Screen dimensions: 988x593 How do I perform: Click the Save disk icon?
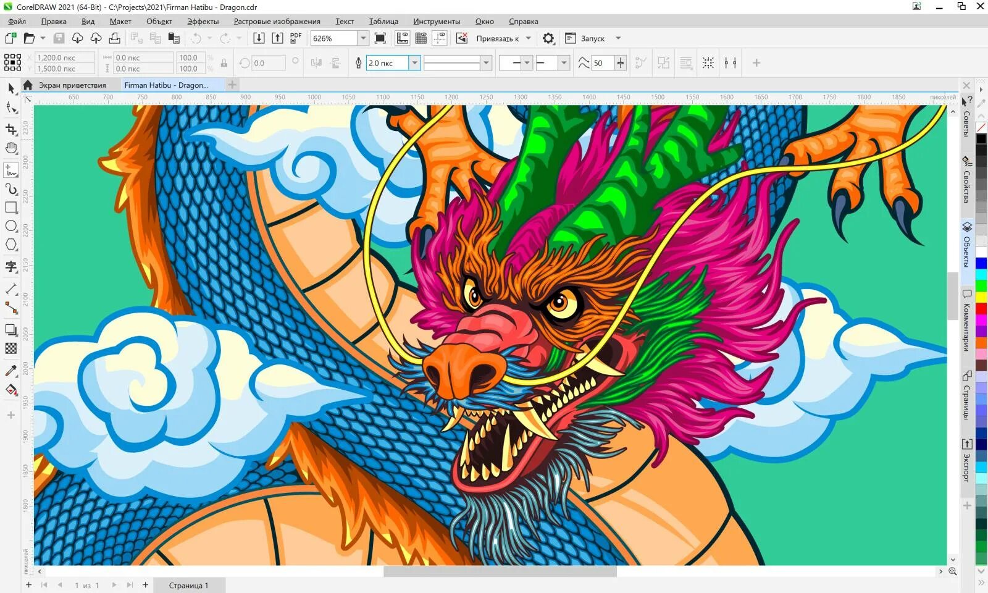click(x=59, y=38)
